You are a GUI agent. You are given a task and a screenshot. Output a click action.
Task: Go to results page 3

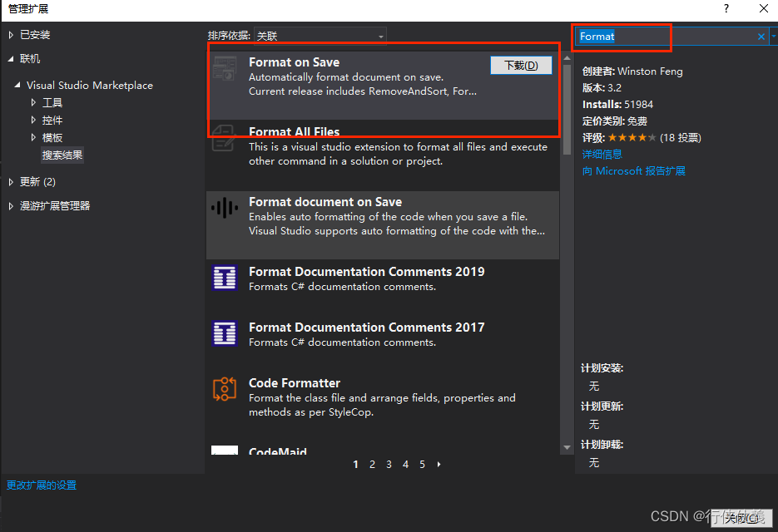389,465
